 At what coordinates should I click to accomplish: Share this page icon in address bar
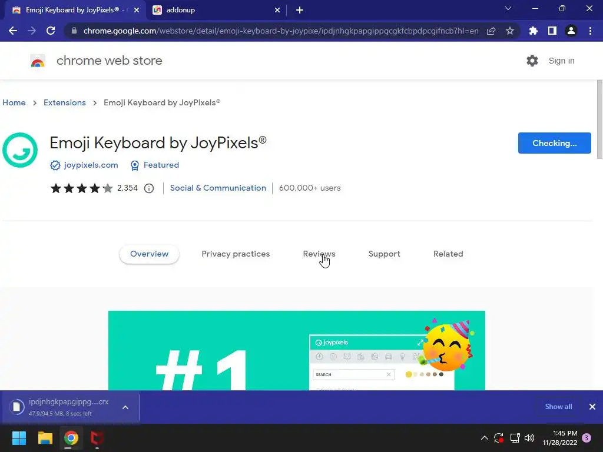[x=491, y=31]
